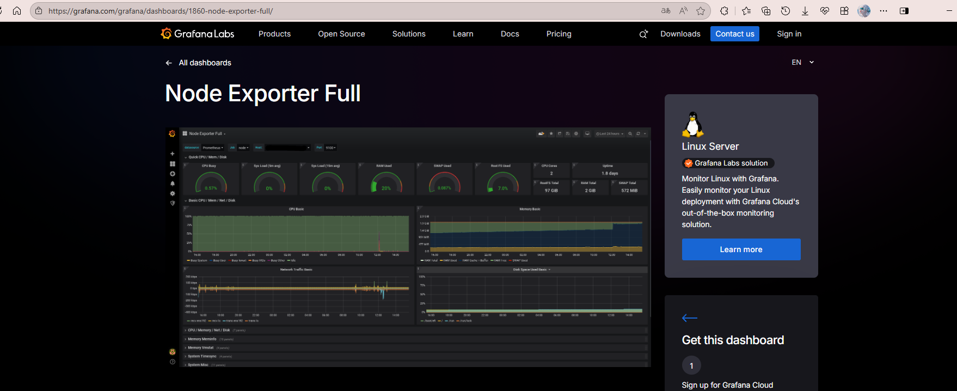Open the browser apps grid icon
The width and height of the screenshot is (957, 391).
click(844, 11)
